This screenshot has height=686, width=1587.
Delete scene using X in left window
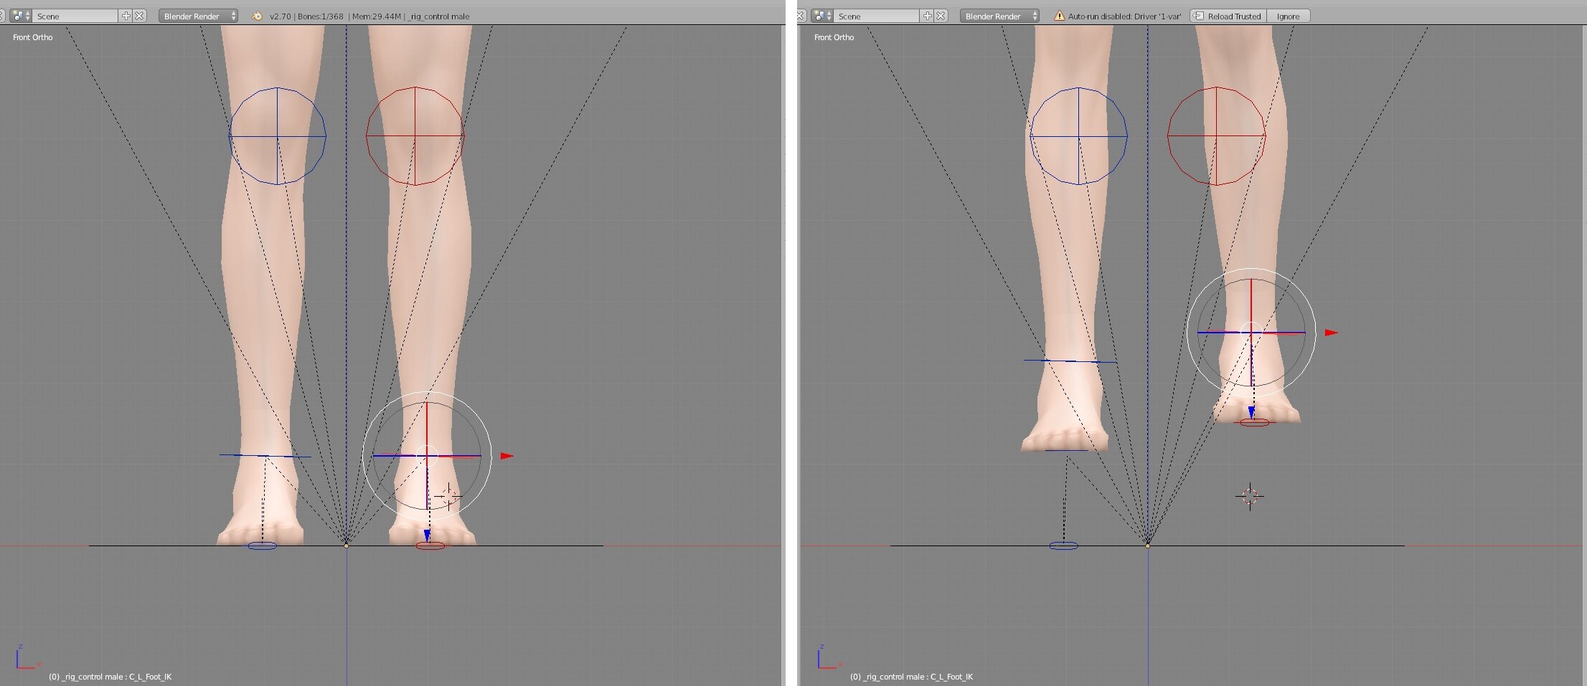coord(139,16)
